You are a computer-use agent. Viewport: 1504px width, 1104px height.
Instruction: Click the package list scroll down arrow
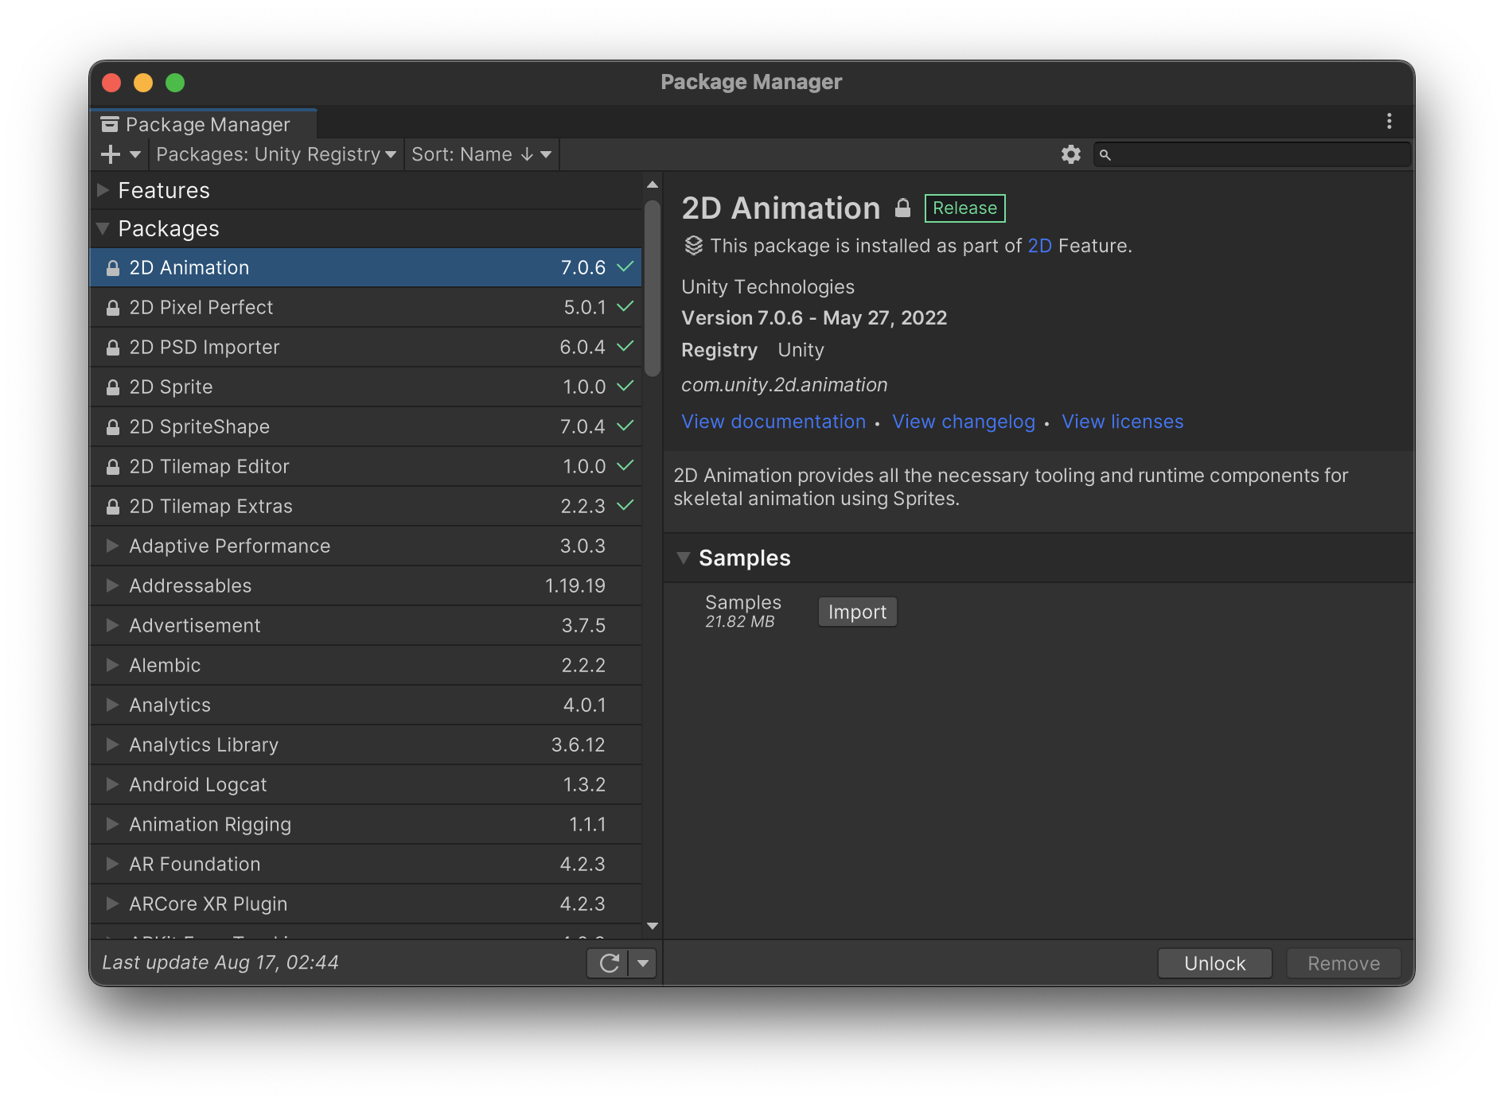coord(653,926)
